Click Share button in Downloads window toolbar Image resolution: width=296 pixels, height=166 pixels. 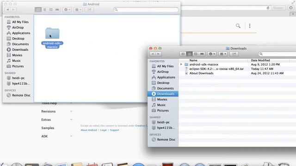234,54
